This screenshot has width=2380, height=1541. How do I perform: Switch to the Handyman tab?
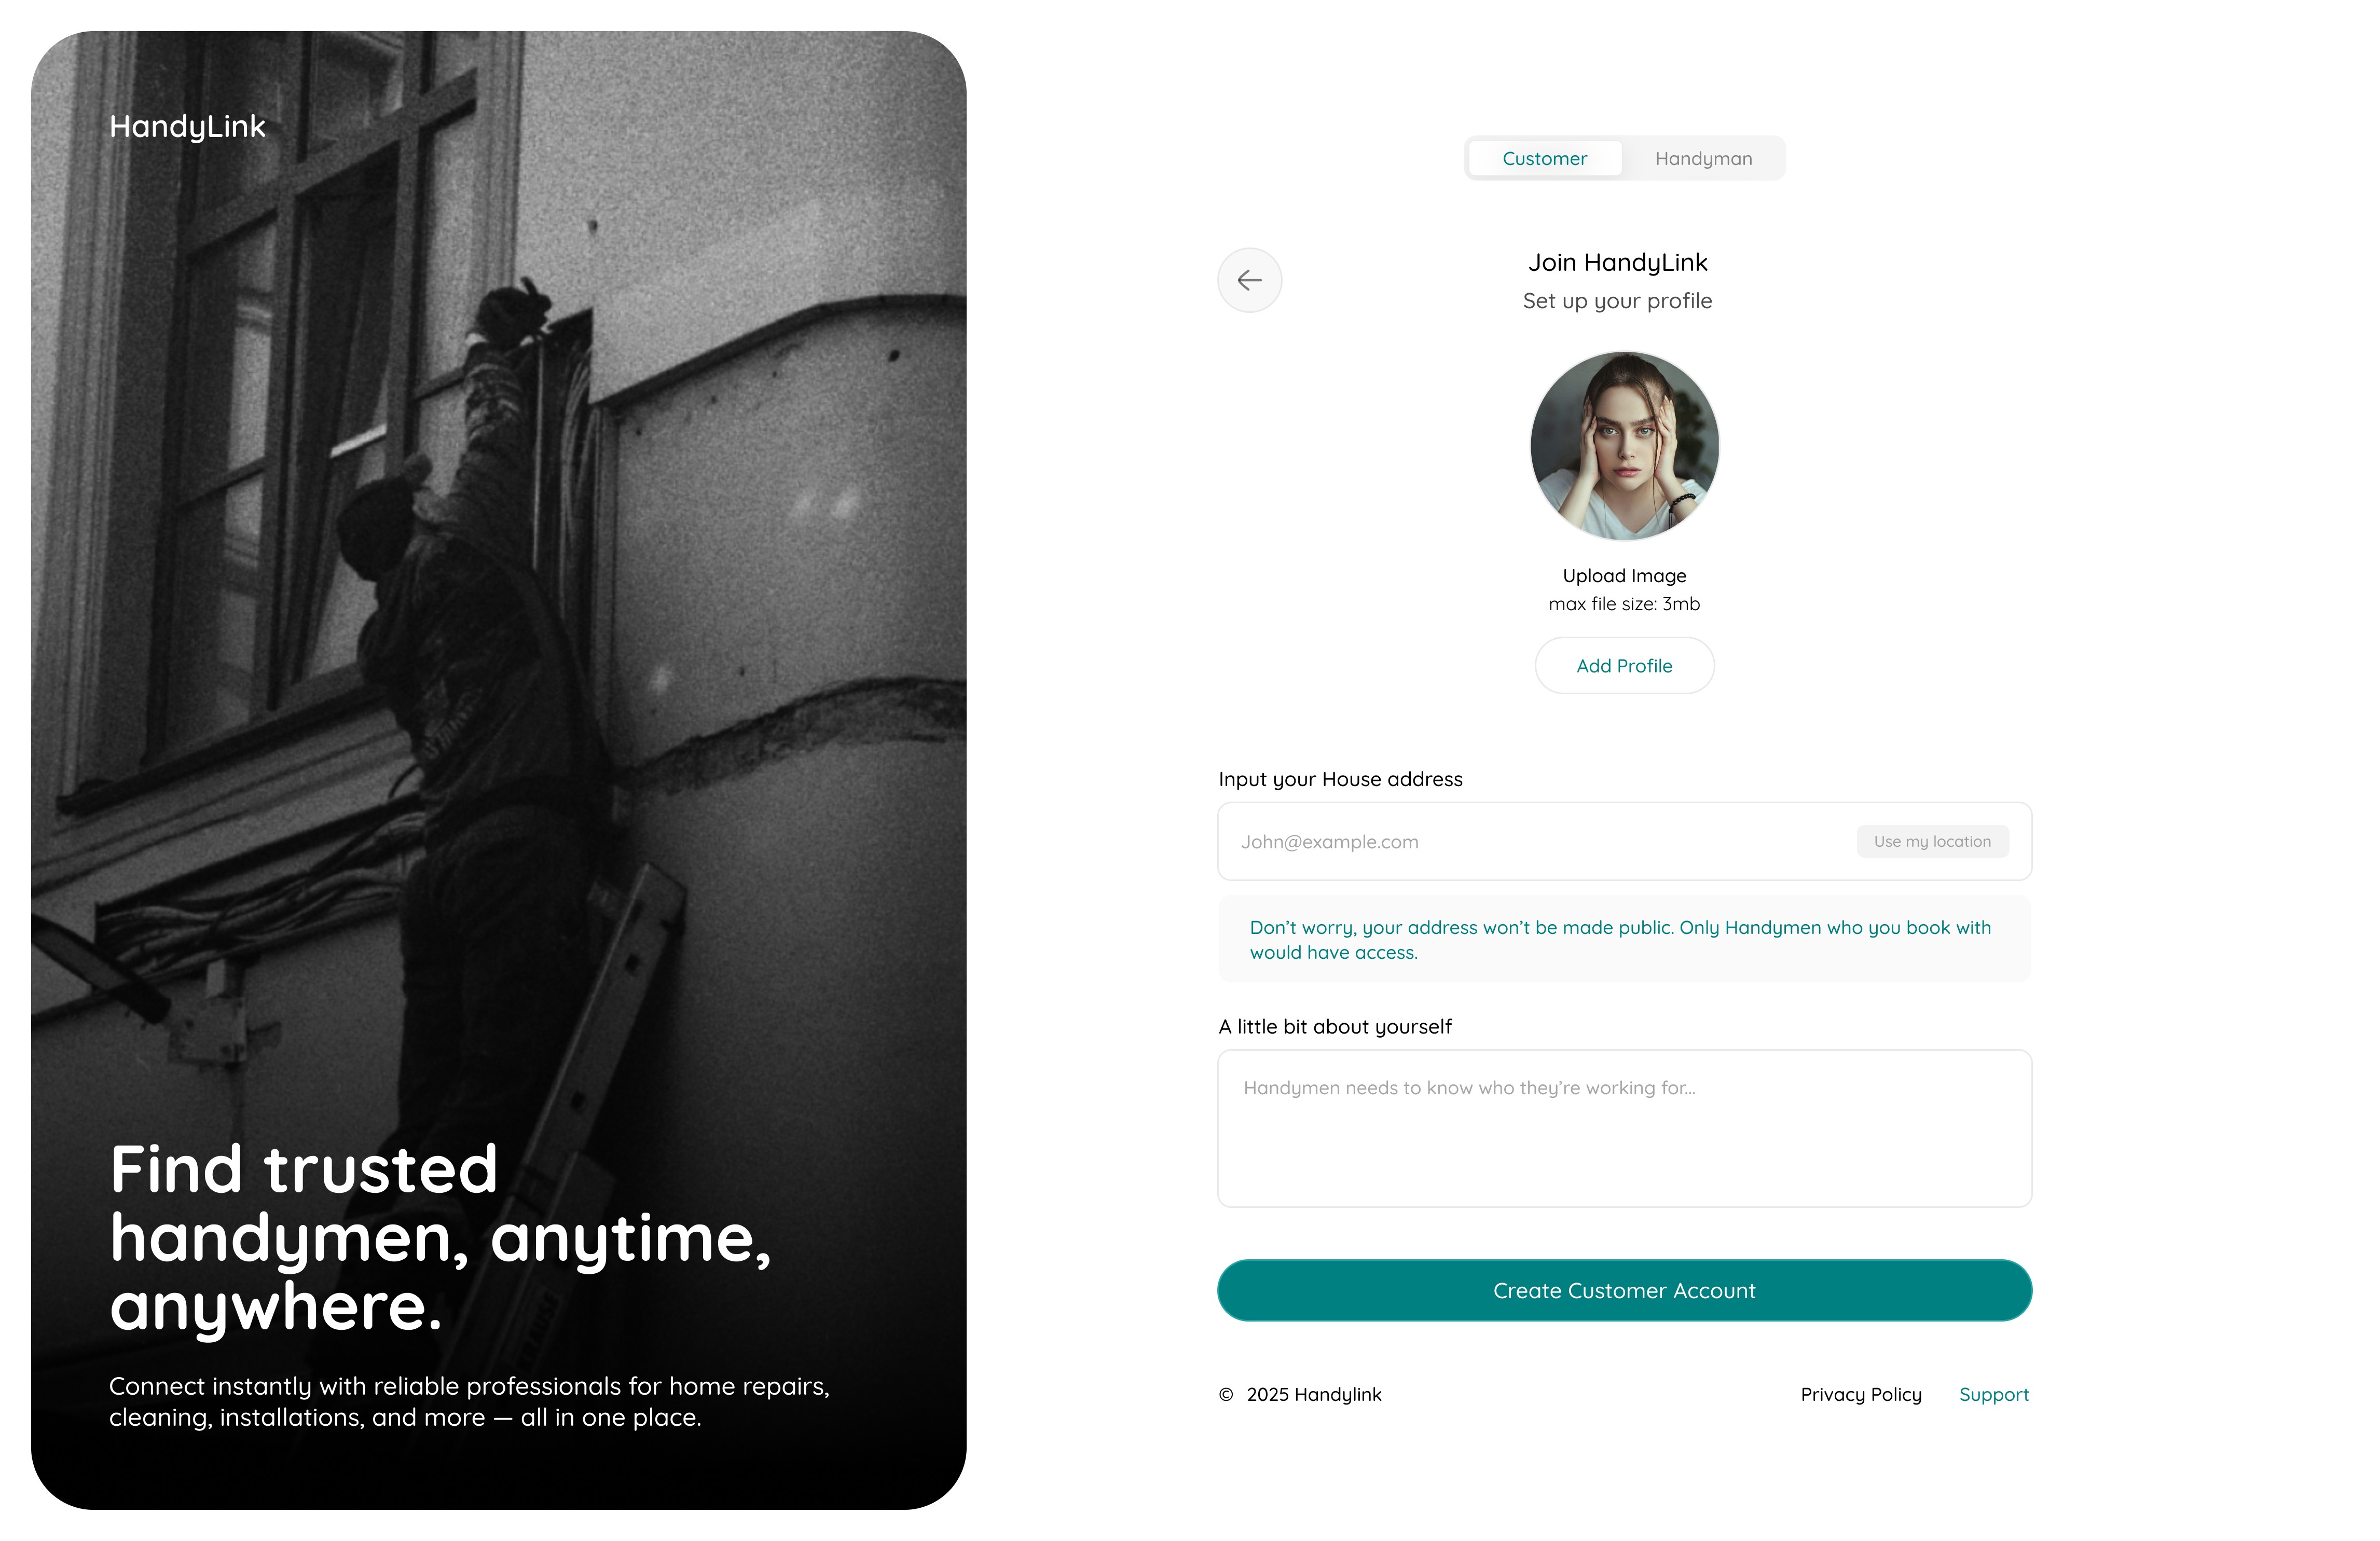pos(1703,158)
